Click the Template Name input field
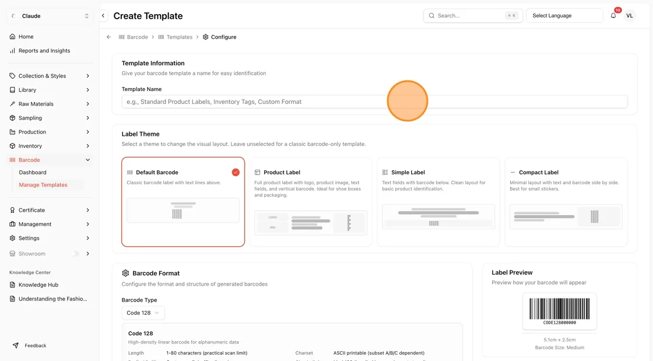653x361 pixels. point(374,101)
